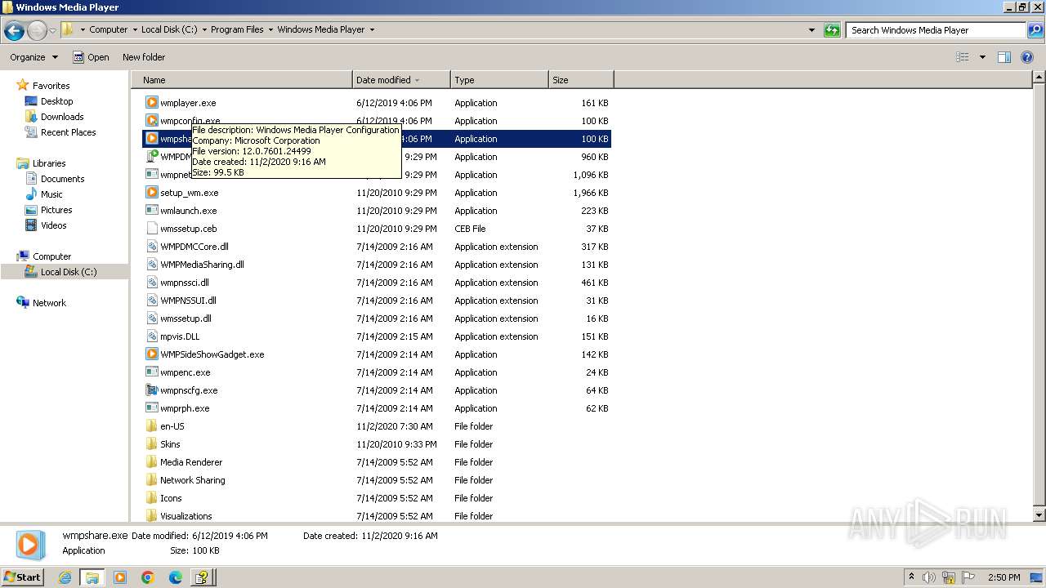Select the WMPNSSUI.dll file name
The image size is (1046, 588).
tap(188, 301)
